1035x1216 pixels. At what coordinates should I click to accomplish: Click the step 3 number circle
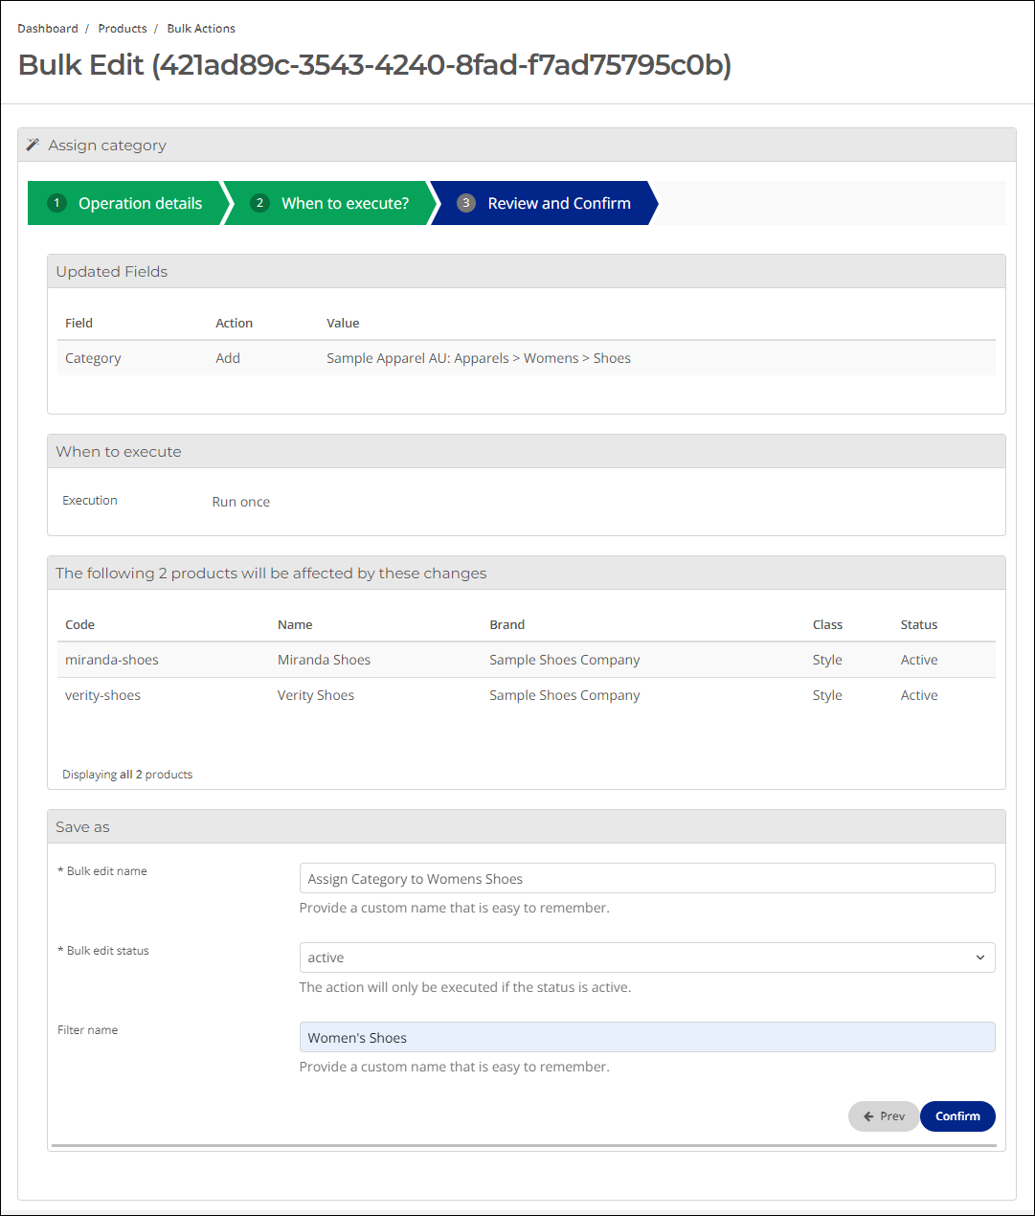pyautogui.click(x=466, y=203)
